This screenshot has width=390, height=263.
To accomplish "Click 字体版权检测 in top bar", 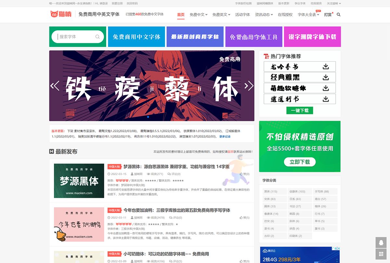I will point(243,4).
